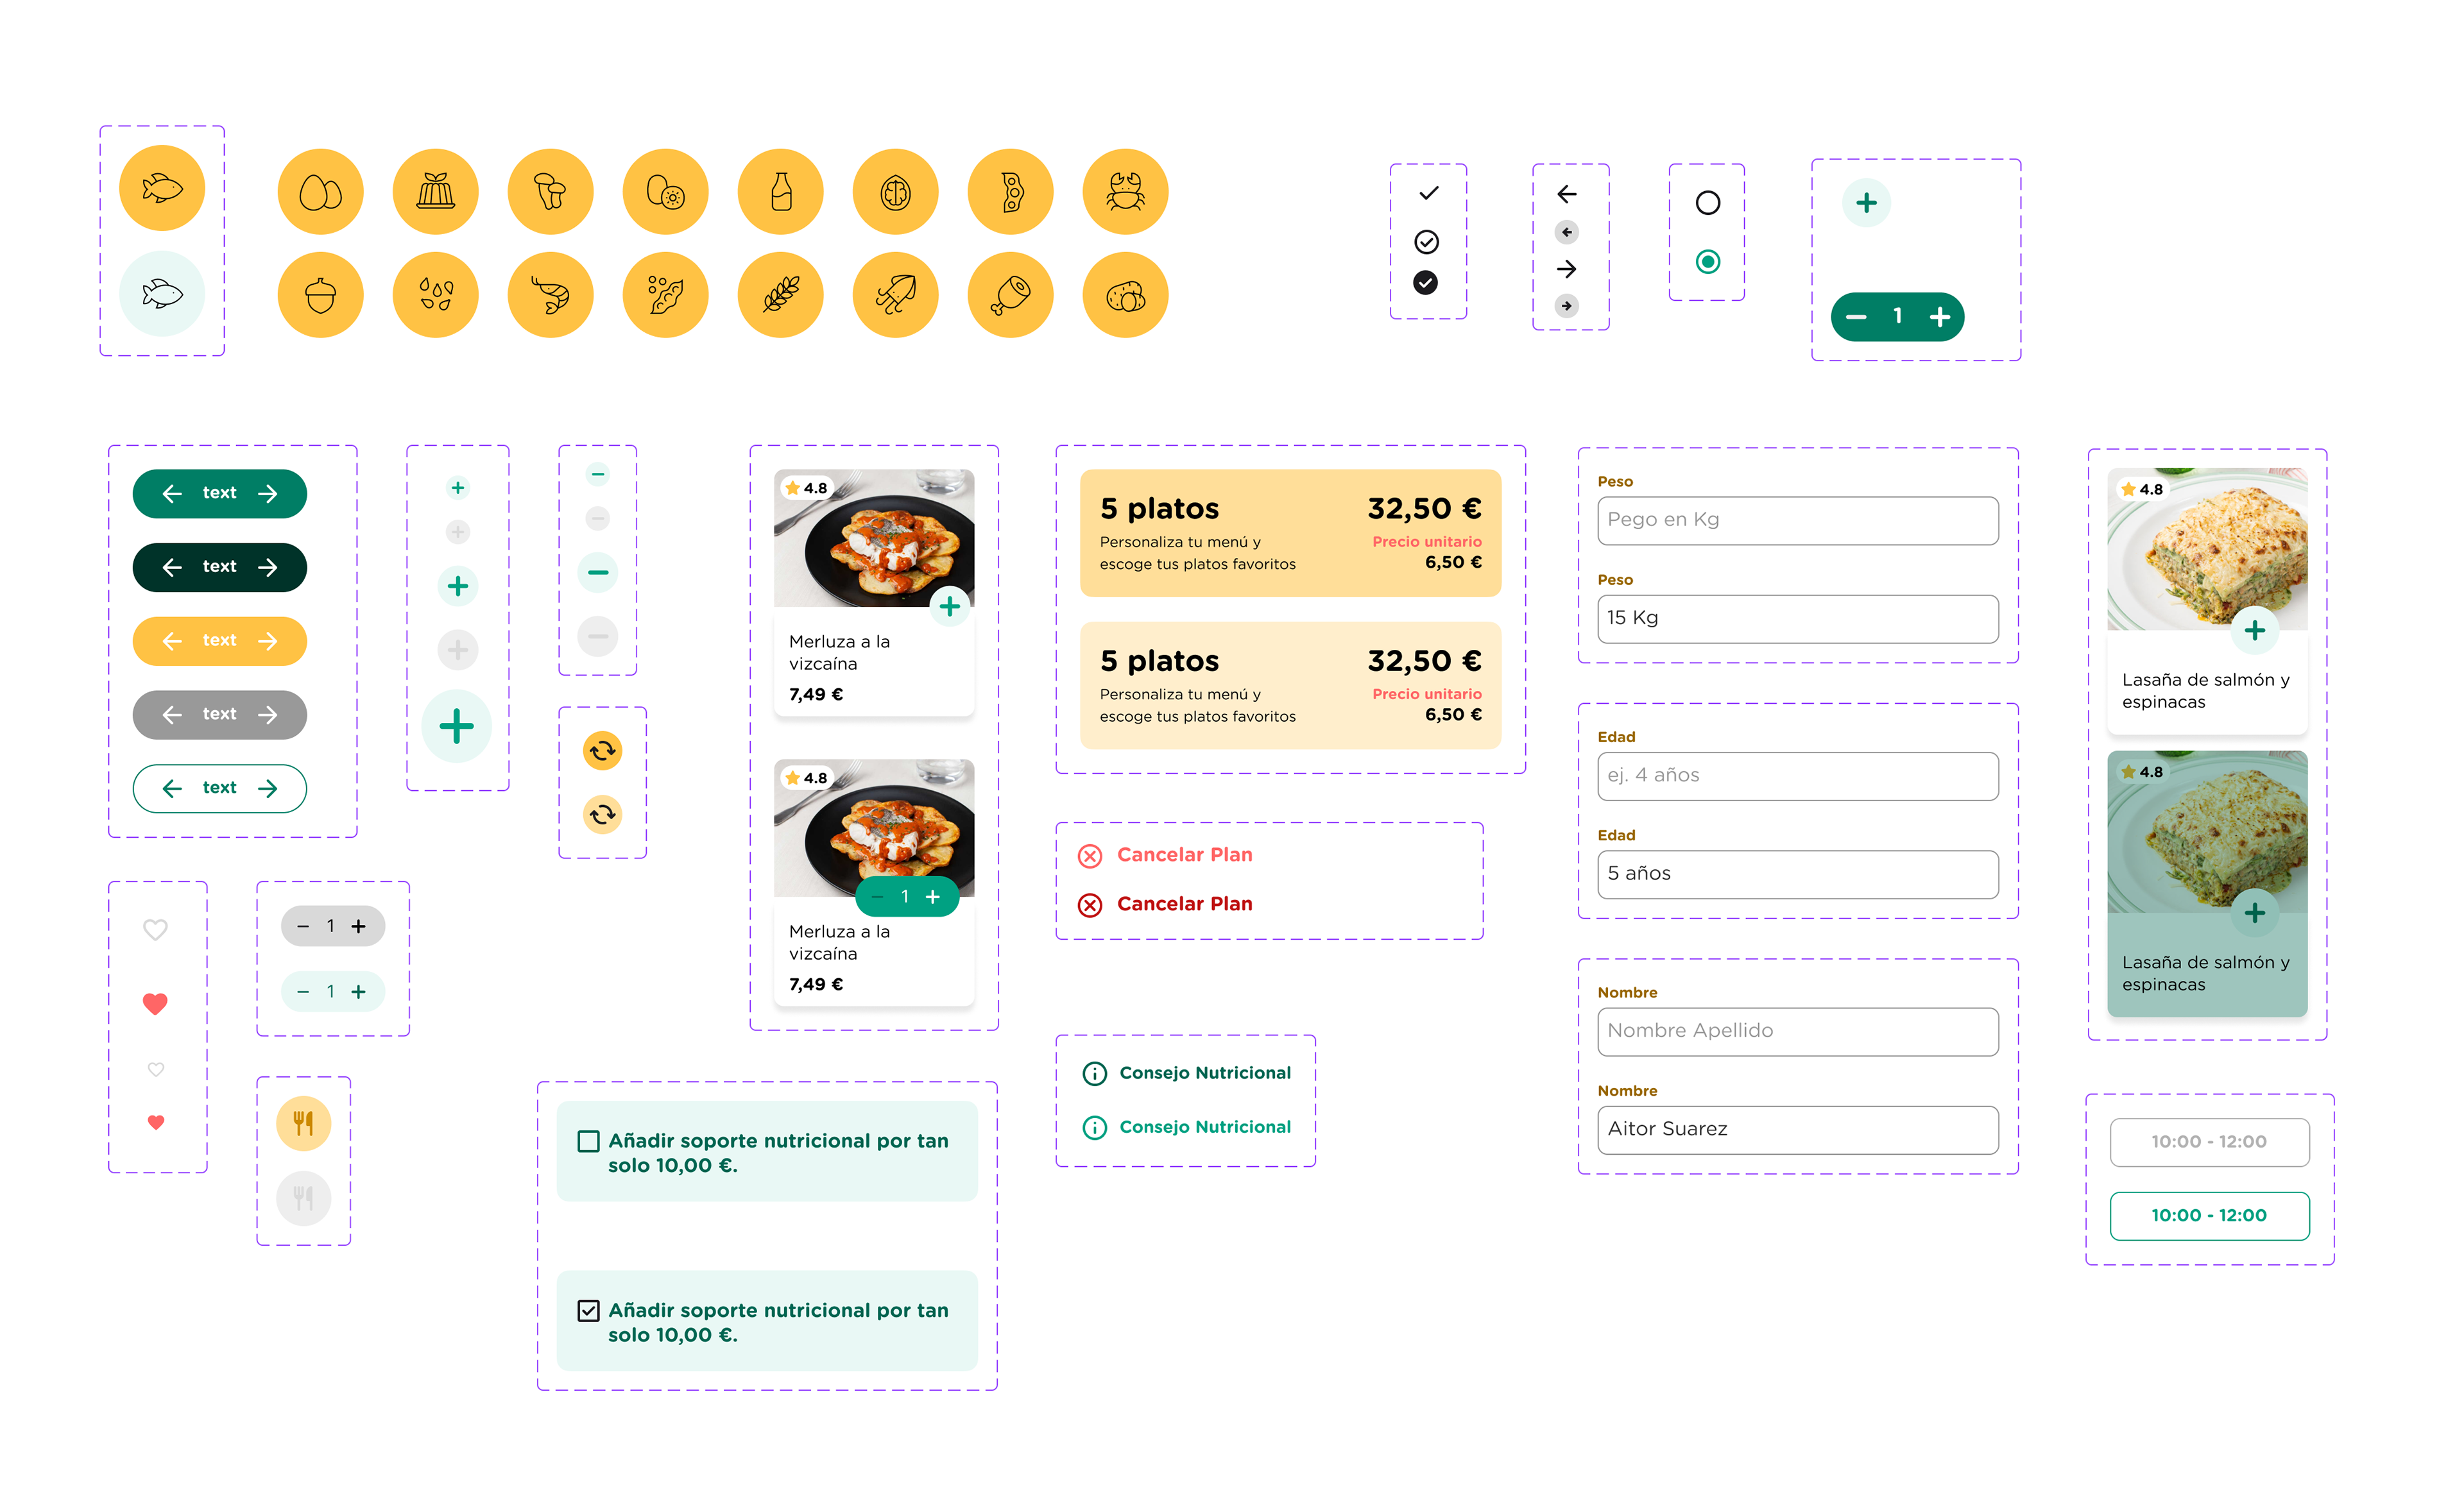
Task: Click the shrimp crustacean icon
Action: [x=550, y=295]
